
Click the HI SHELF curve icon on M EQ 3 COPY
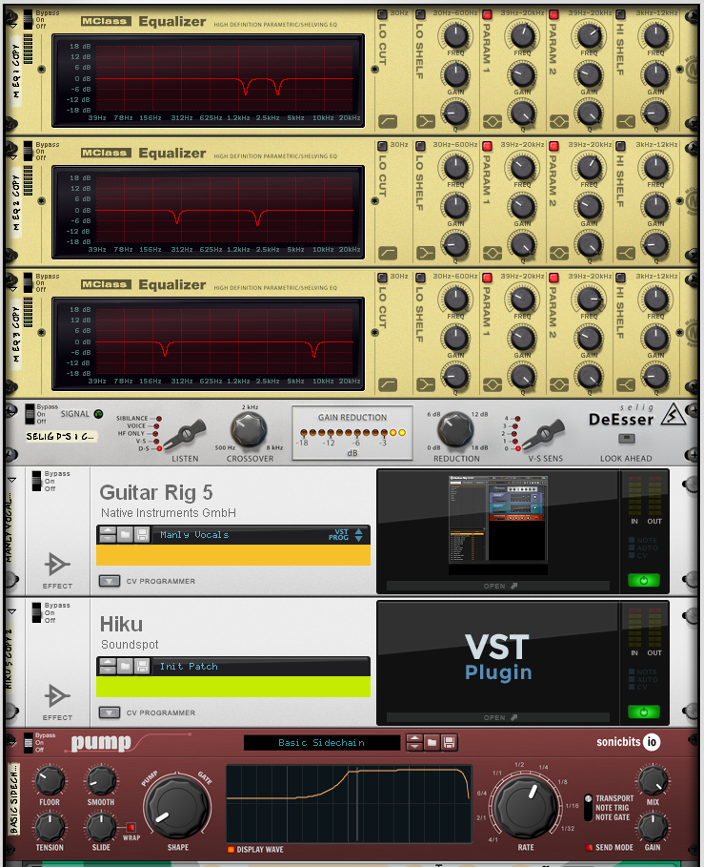pyautogui.click(x=626, y=384)
